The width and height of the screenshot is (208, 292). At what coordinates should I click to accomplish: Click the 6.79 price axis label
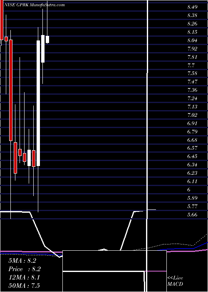192,132
